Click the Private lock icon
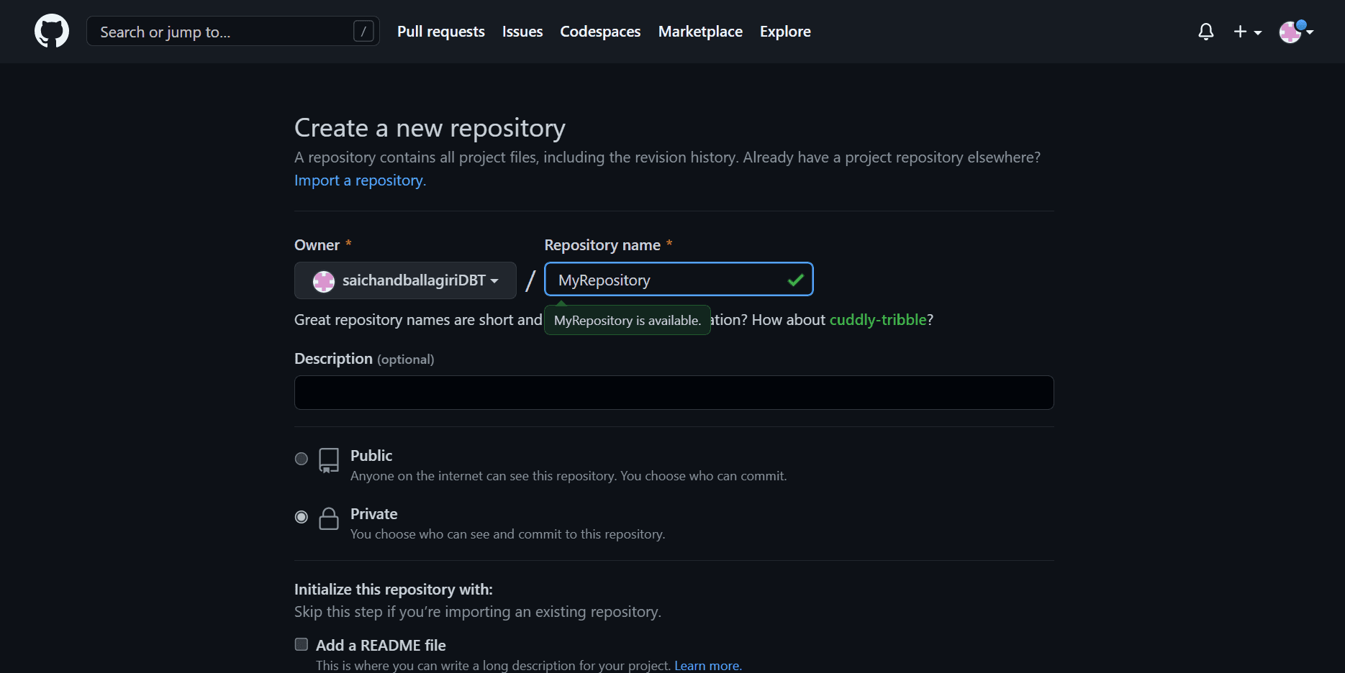Image resolution: width=1345 pixels, height=673 pixels. [329, 518]
